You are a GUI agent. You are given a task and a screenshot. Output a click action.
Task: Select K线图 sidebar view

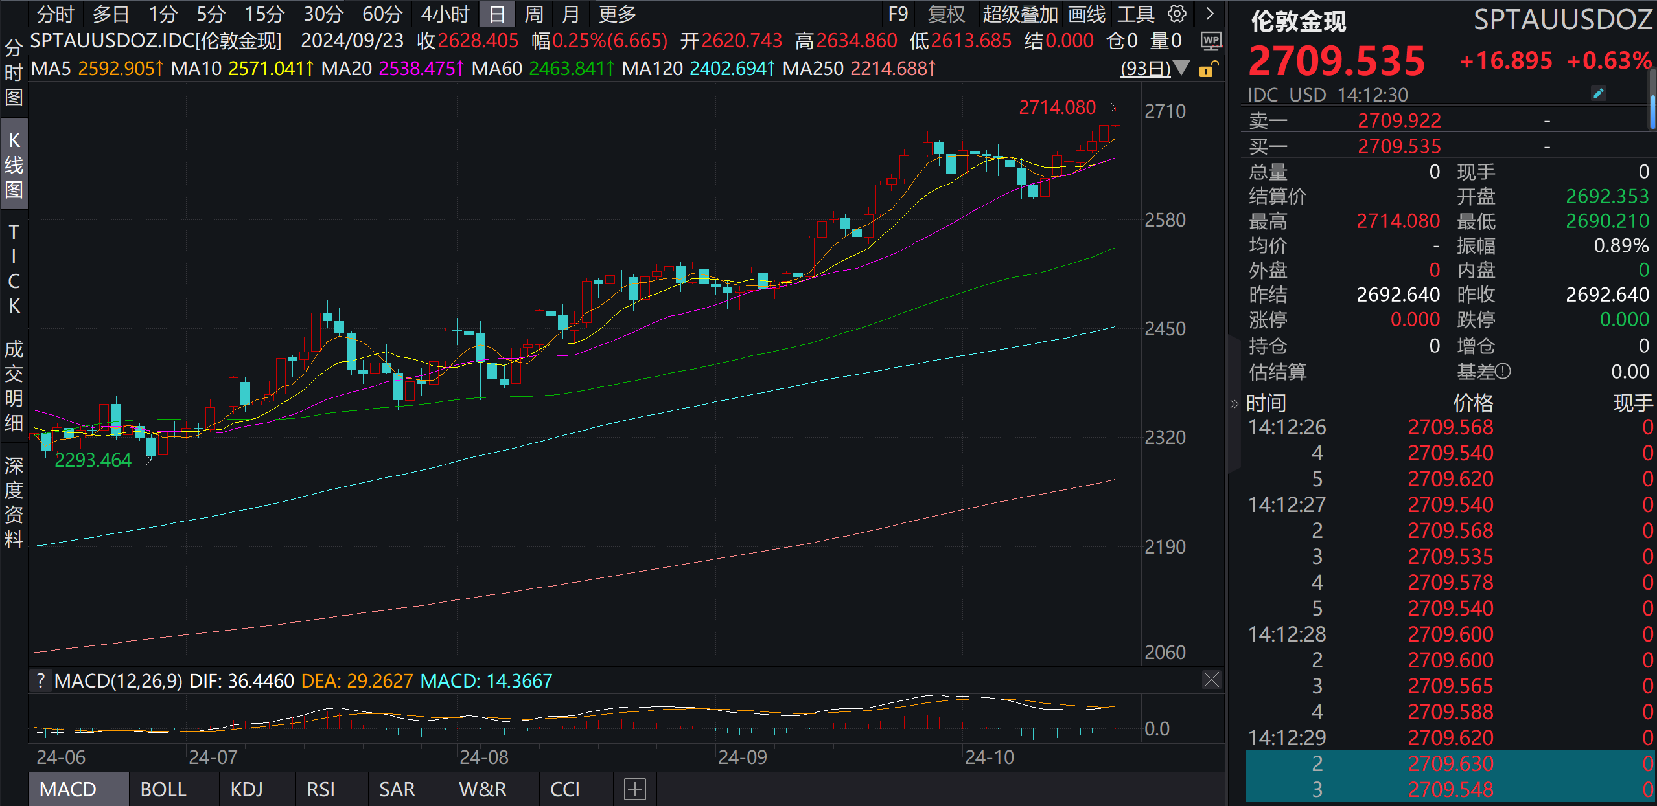tap(14, 164)
